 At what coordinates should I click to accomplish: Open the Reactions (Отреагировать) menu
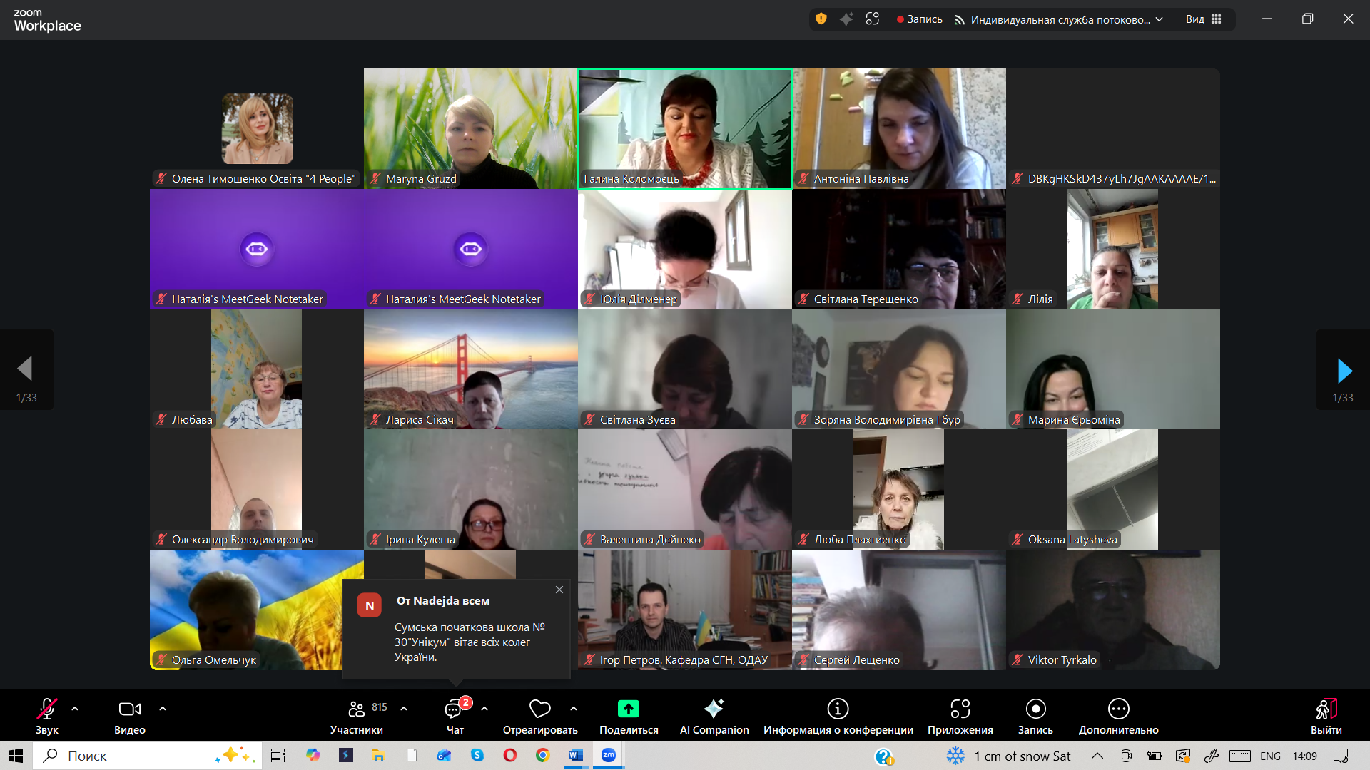[x=540, y=709]
